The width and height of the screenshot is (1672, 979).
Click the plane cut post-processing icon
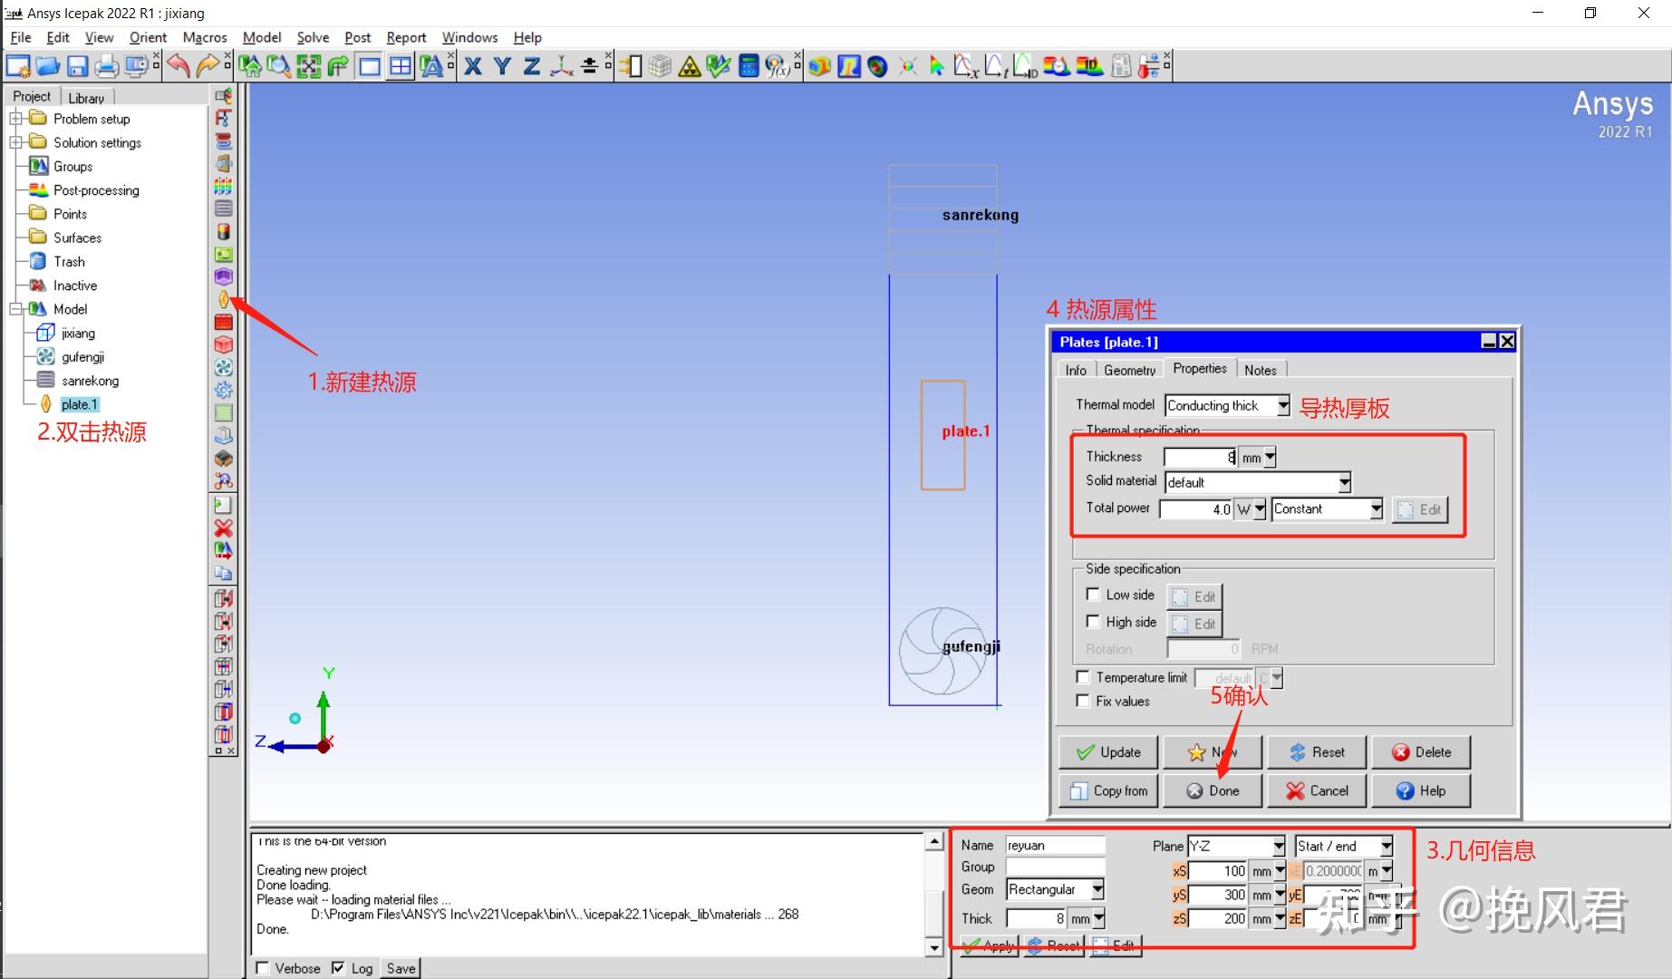tap(848, 66)
